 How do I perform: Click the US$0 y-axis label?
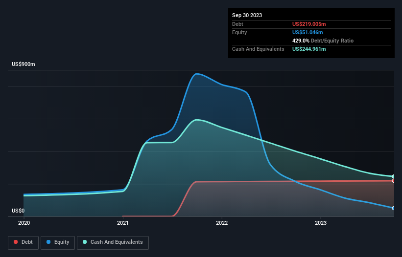(18, 211)
